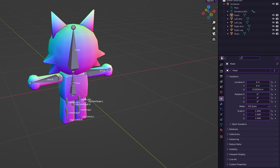Click the camera view icon near the navigation gizmo

point(214,34)
